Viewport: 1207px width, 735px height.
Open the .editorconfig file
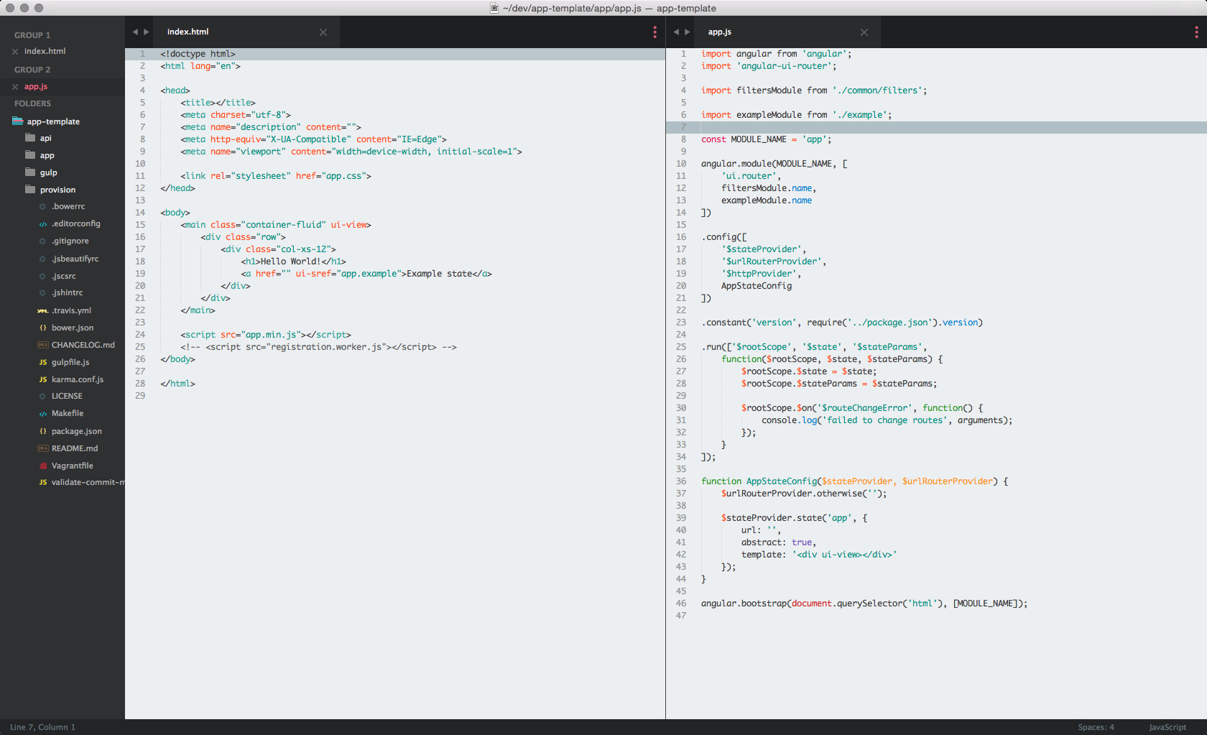(76, 223)
